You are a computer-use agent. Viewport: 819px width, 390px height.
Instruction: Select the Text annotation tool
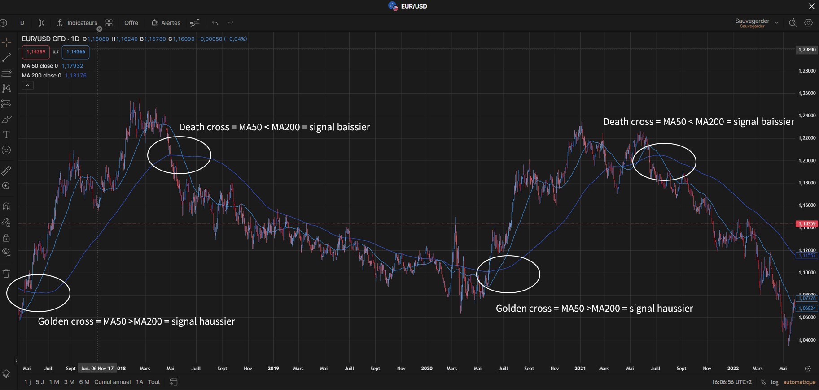(x=6, y=134)
